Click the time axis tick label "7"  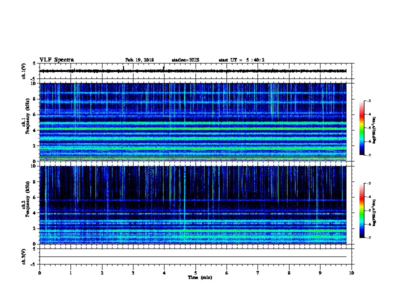258,273
